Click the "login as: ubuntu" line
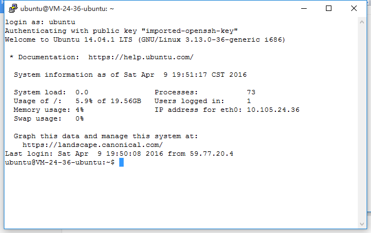Viewport: 371px width, 233px height. tap(40, 22)
